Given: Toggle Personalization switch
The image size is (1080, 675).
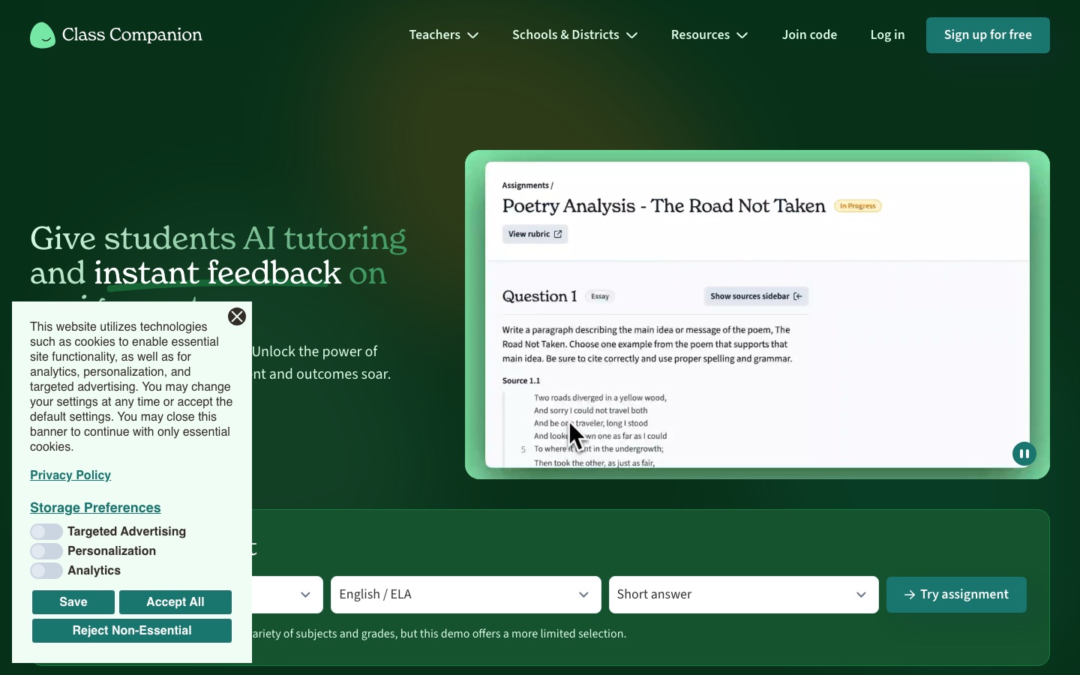Looking at the screenshot, I should (46, 551).
